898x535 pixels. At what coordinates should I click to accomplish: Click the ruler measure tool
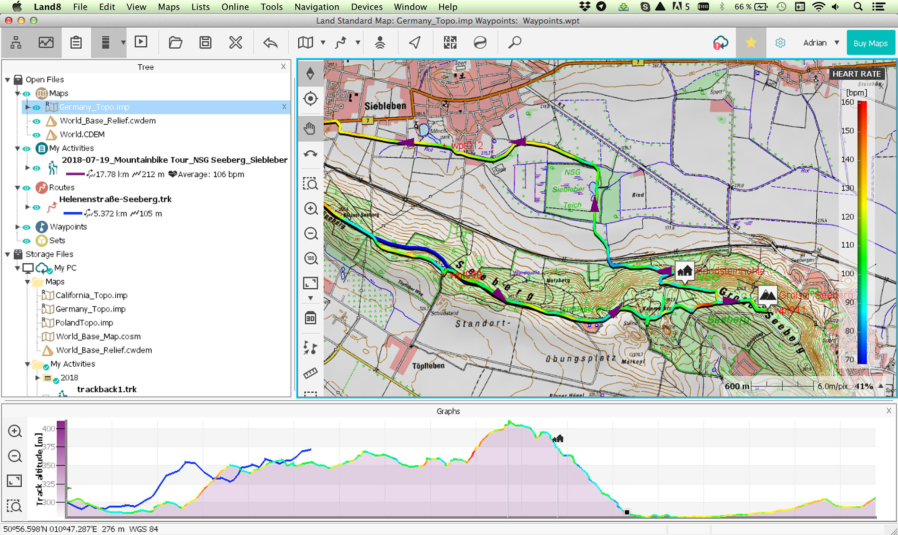pyautogui.click(x=310, y=373)
